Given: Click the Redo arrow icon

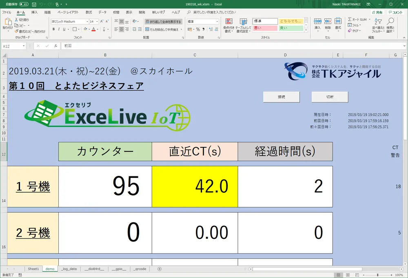Looking at the screenshot, I should pos(50,4).
